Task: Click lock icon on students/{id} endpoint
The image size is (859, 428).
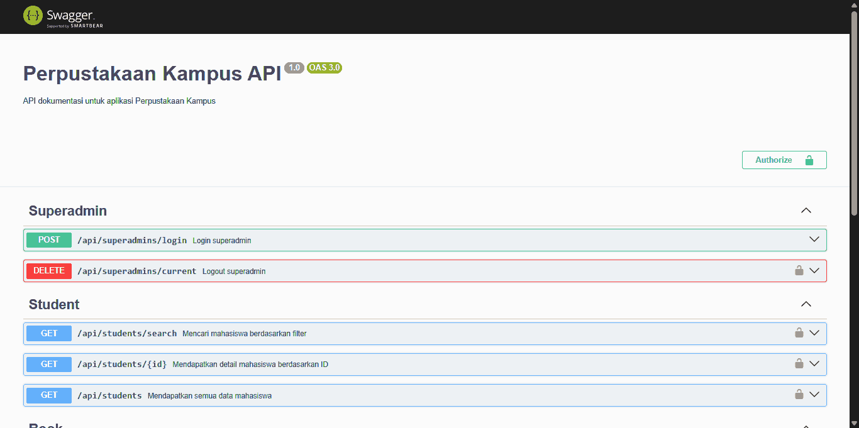Action: click(x=799, y=364)
